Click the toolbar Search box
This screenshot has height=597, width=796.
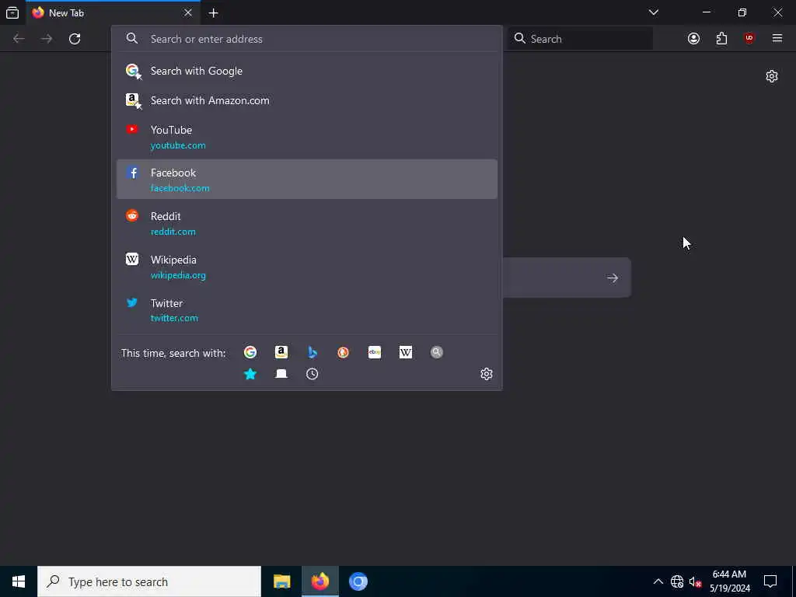coord(580,39)
